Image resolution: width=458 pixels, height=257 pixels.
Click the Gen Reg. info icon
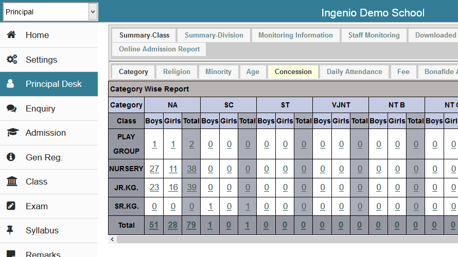point(11,157)
